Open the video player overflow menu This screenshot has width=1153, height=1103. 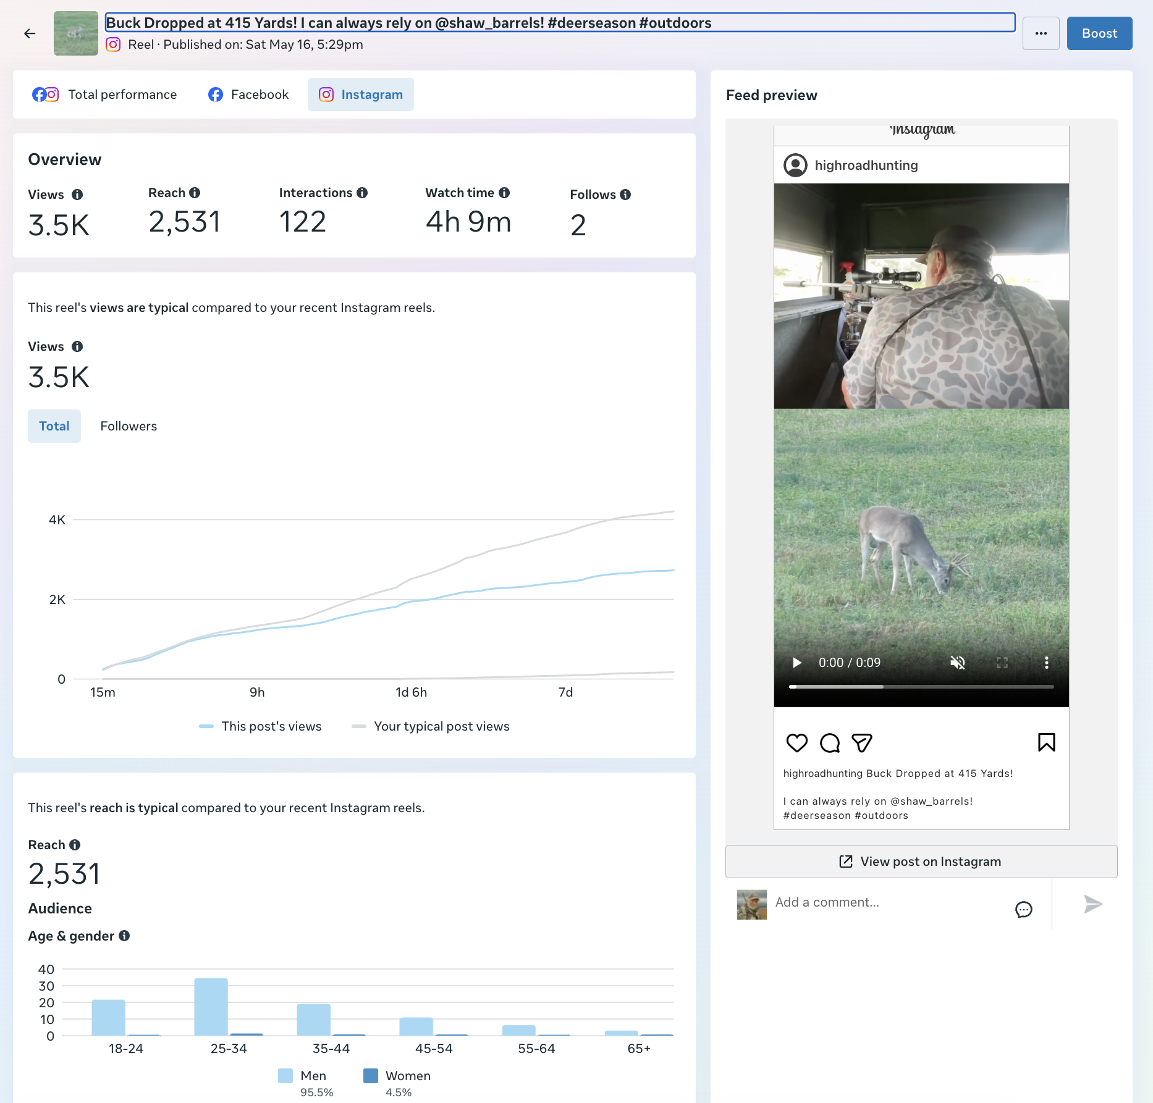point(1046,663)
